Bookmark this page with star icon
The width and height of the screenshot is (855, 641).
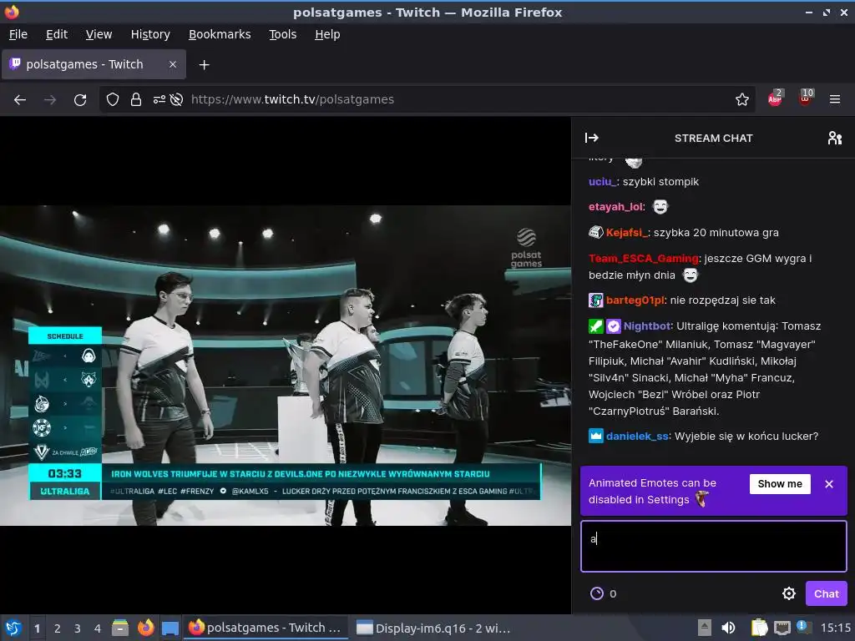(741, 100)
